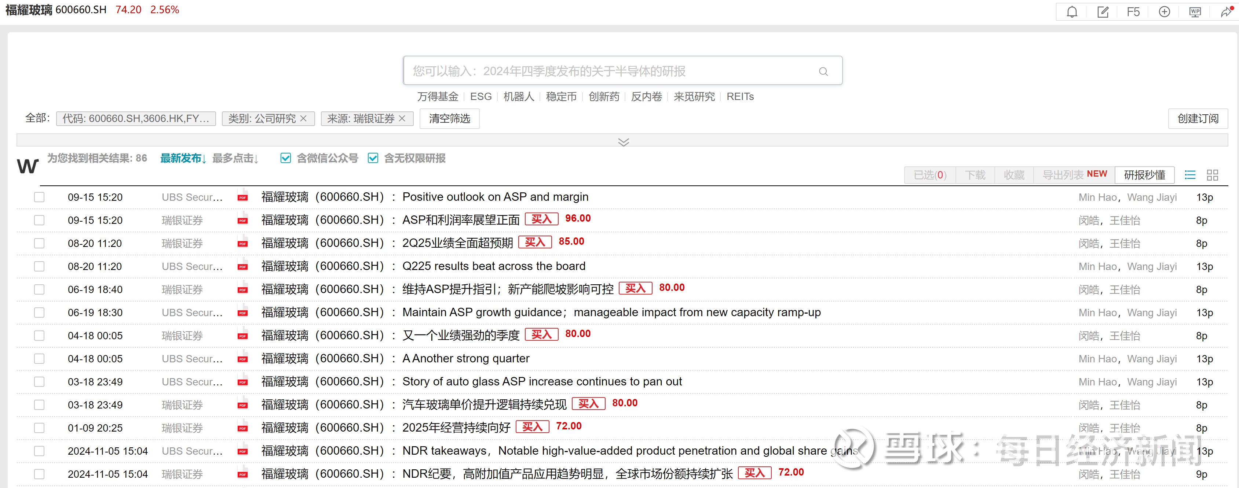This screenshot has width=1239, height=488.
Task: Click the search magnifier icon
Action: coord(823,71)
